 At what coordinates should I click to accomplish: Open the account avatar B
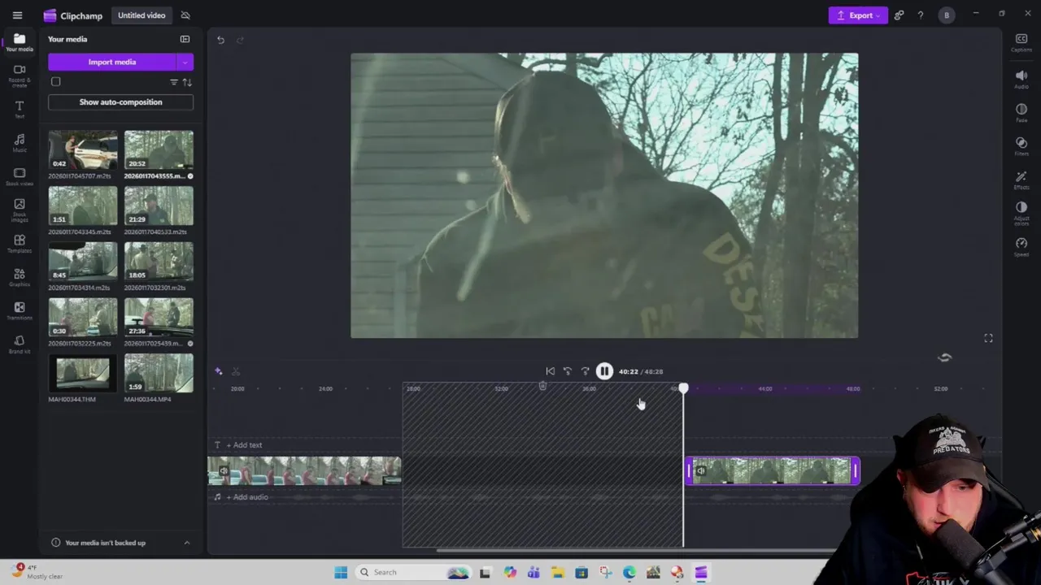(946, 15)
